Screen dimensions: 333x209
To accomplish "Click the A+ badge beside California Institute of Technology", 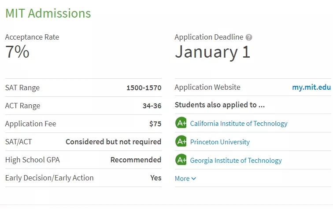I will 181,123.
